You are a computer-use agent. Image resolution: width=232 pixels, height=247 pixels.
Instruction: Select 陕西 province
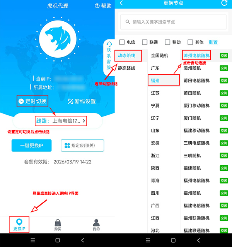tap(155, 168)
